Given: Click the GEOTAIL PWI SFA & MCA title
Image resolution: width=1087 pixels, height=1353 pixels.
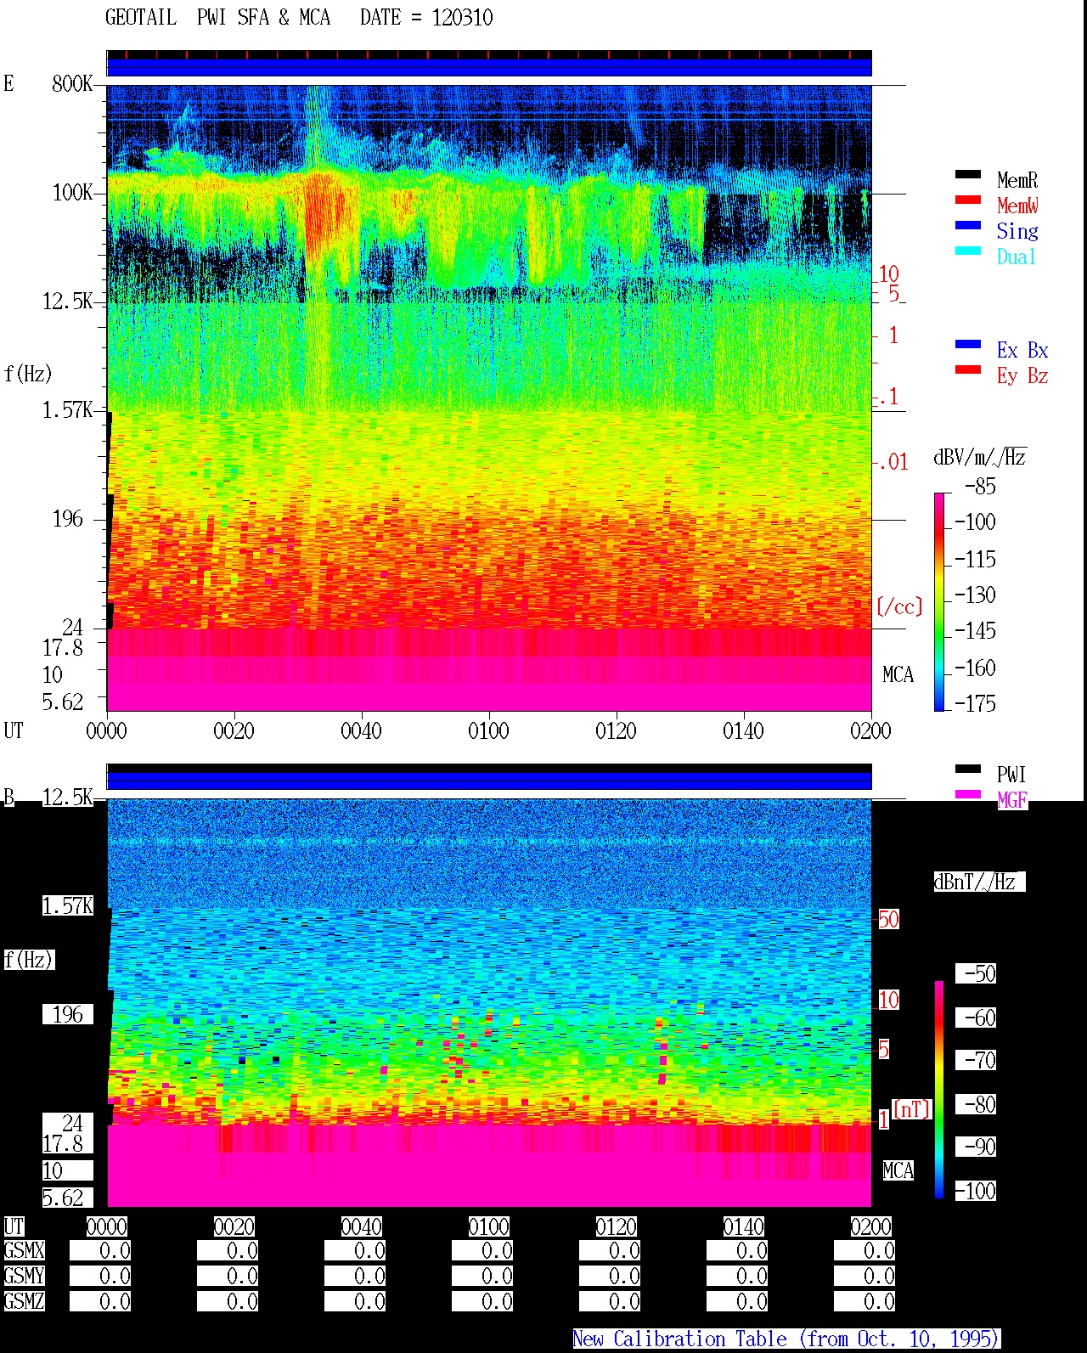Looking at the screenshot, I should tap(218, 17).
